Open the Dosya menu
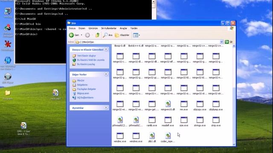This screenshot has height=153, width=273. tap(72, 28)
